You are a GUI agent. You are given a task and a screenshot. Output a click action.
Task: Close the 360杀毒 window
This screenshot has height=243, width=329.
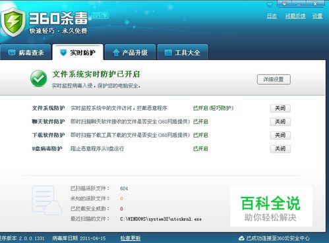(315, 4)
